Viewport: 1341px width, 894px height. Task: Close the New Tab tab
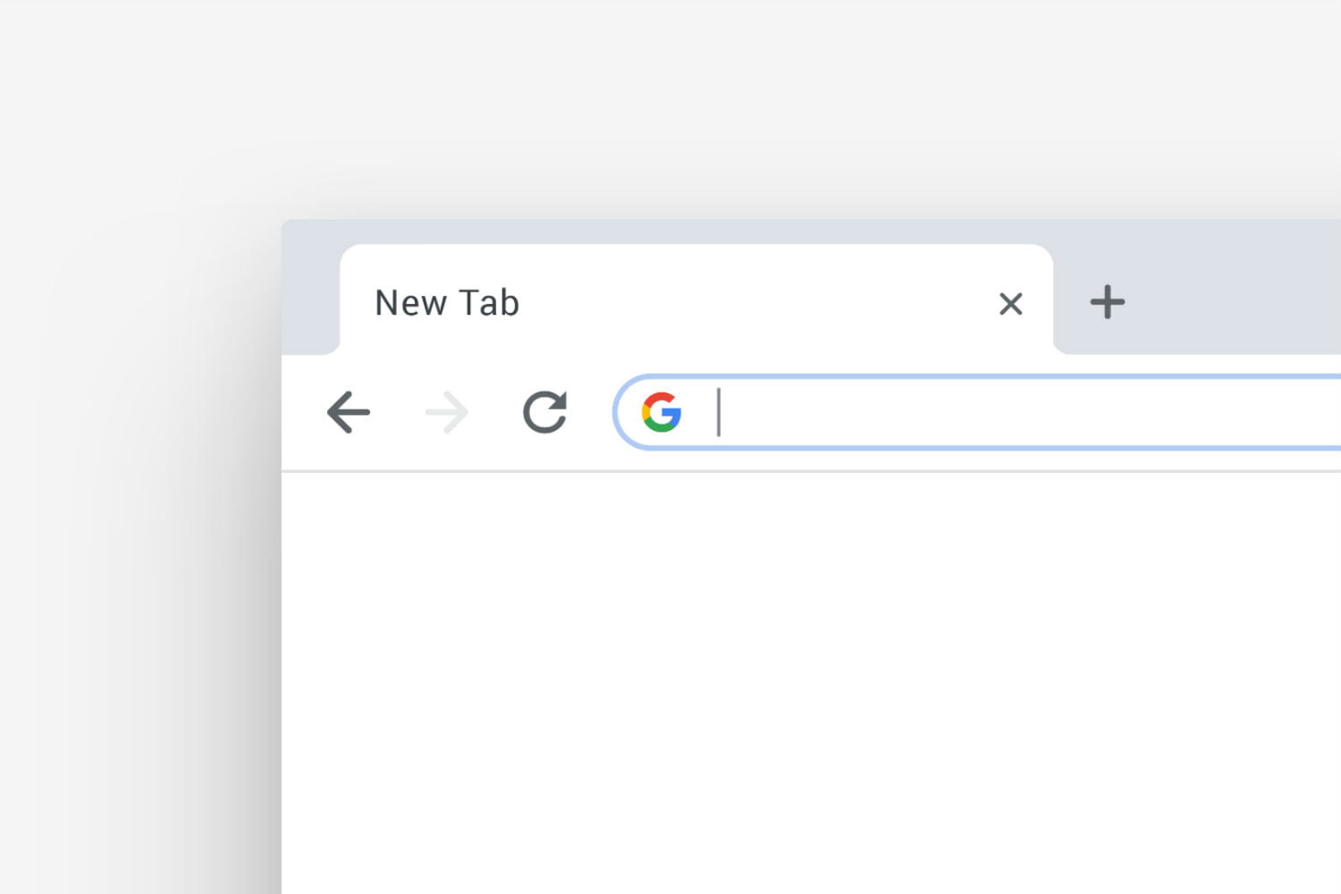click(1010, 304)
